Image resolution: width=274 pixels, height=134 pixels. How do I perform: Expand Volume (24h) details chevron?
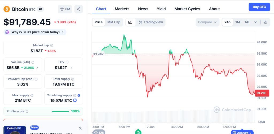pos(37,68)
